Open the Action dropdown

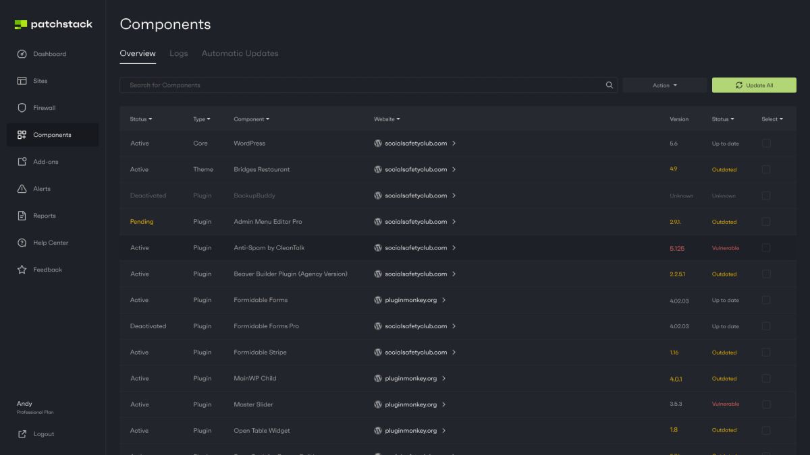pos(665,86)
